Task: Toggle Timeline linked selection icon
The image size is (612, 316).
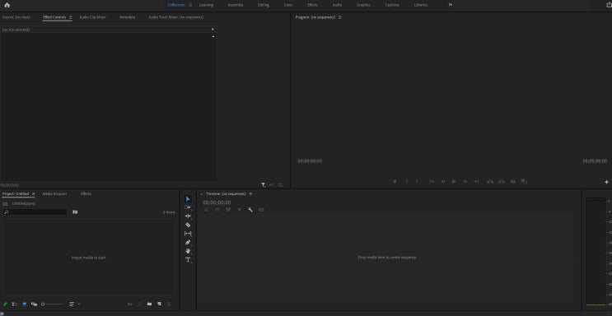Action: tap(228, 210)
